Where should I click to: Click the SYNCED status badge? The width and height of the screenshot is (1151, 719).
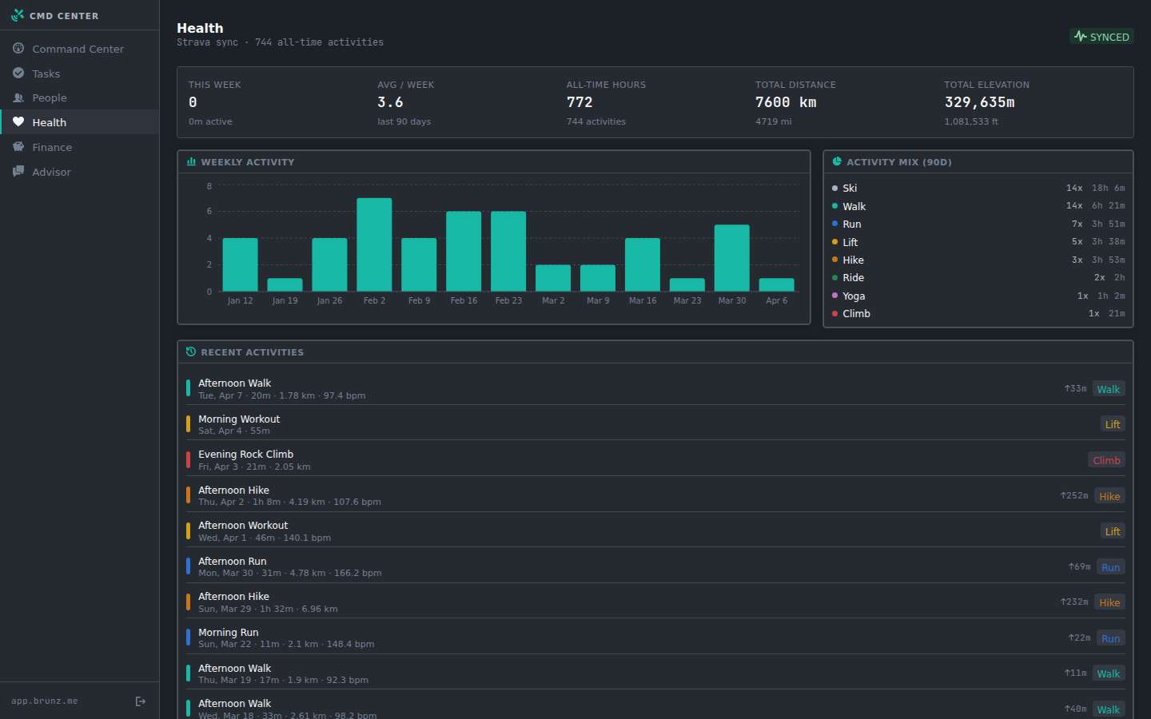[x=1101, y=36]
